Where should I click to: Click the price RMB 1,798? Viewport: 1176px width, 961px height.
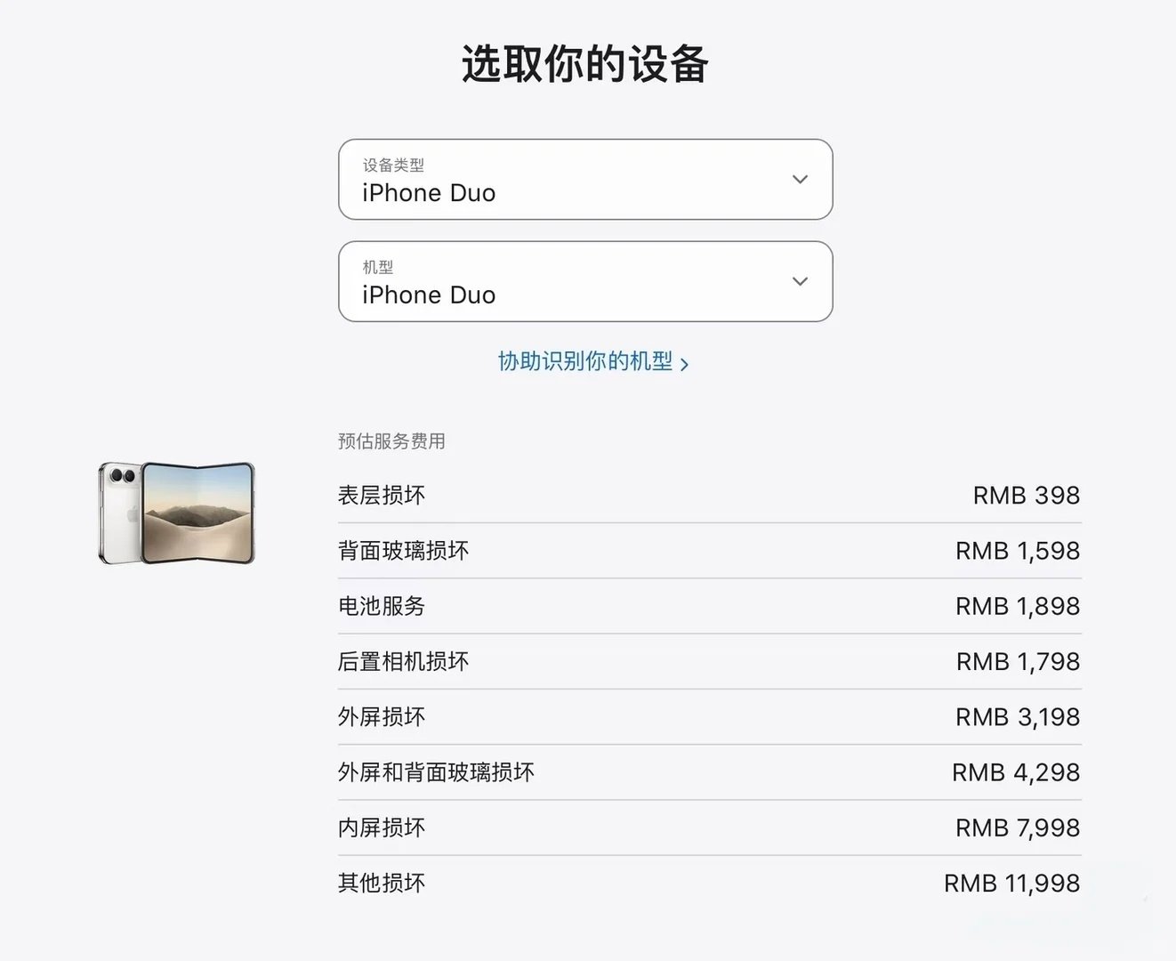click(1018, 661)
